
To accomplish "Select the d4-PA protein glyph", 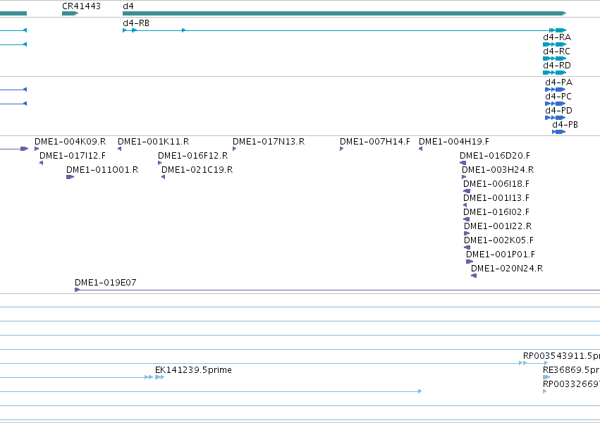I will [556, 90].
